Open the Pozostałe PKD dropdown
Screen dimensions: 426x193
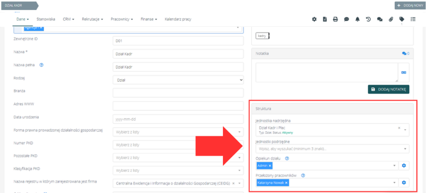178,157
